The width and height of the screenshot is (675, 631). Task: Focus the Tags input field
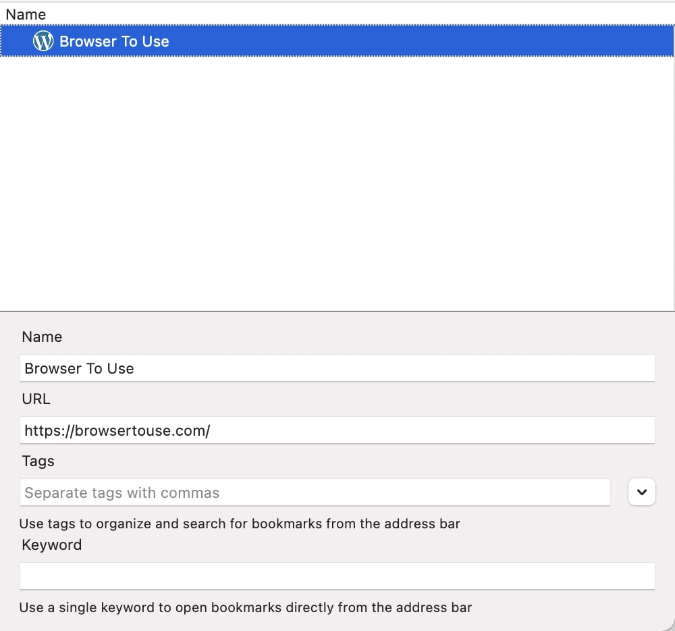315,493
